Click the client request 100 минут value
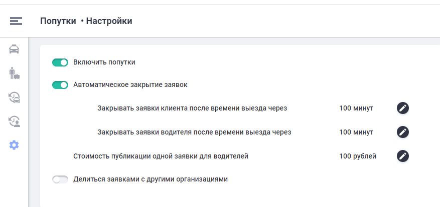 point(356,108)
